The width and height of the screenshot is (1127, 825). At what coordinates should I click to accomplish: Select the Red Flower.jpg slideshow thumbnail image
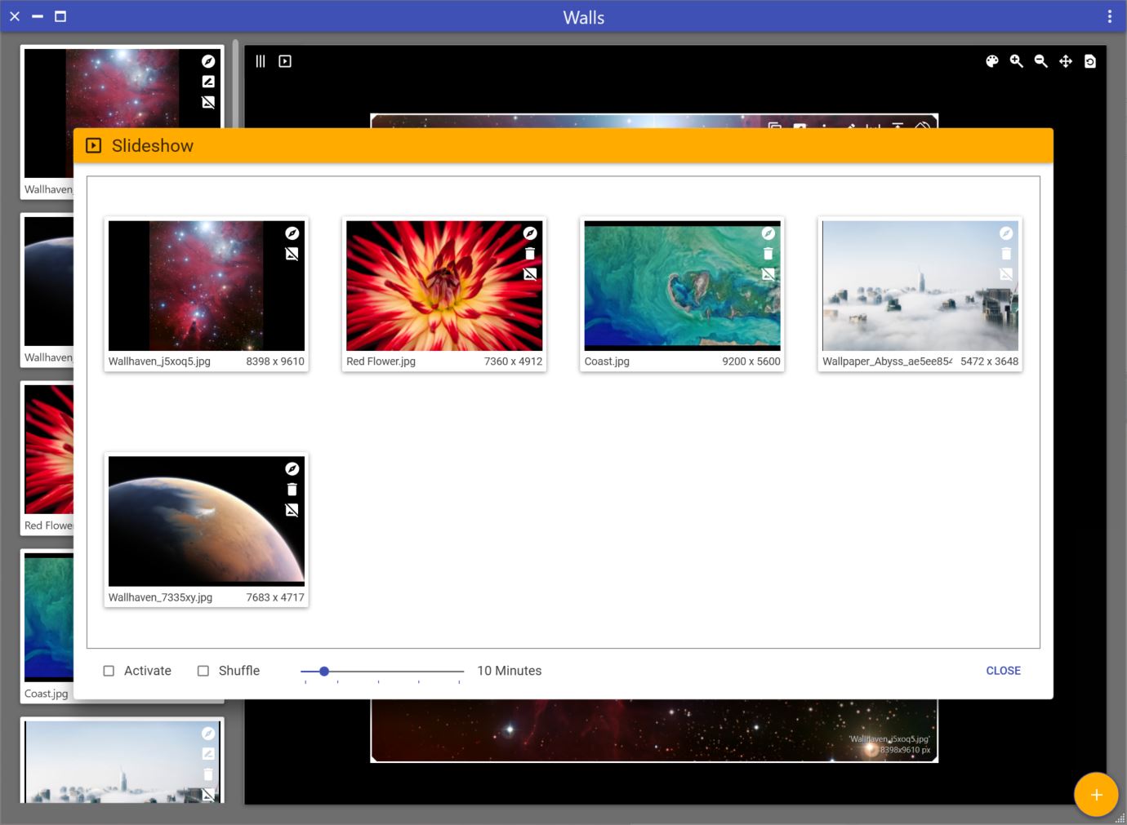click(444, 286)
